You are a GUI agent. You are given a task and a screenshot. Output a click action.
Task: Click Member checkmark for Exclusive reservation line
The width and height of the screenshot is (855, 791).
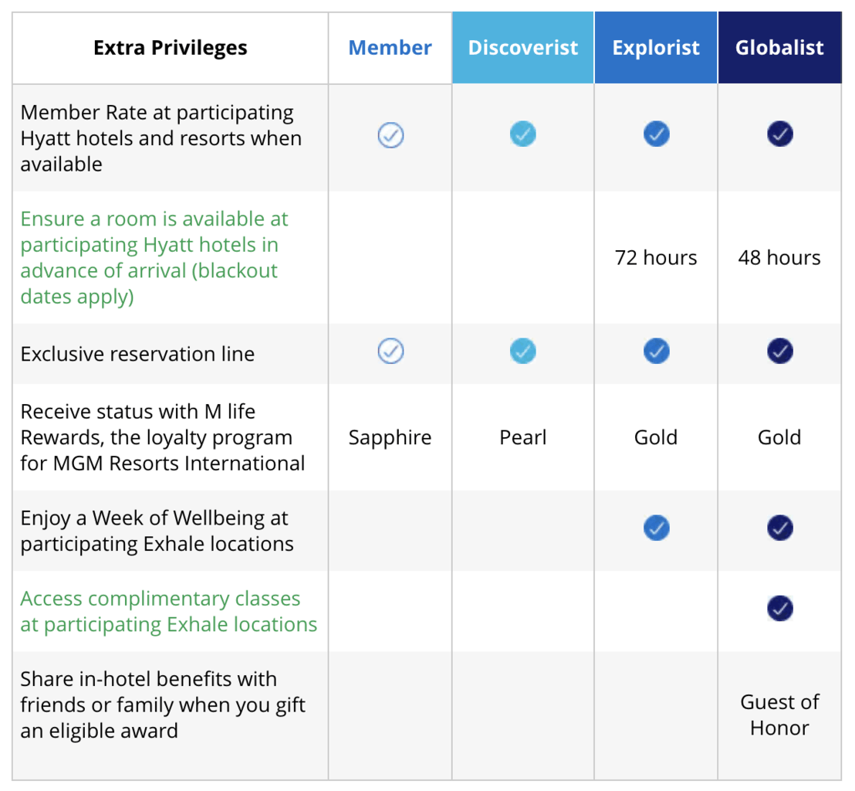click(390, 351)
